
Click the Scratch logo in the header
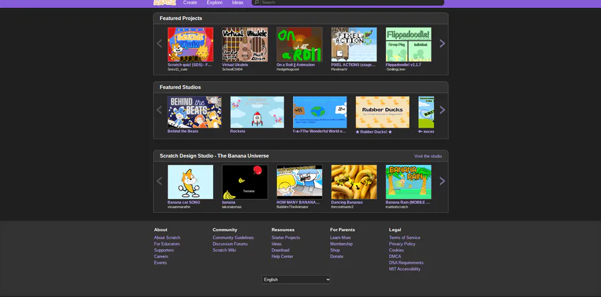164,2
